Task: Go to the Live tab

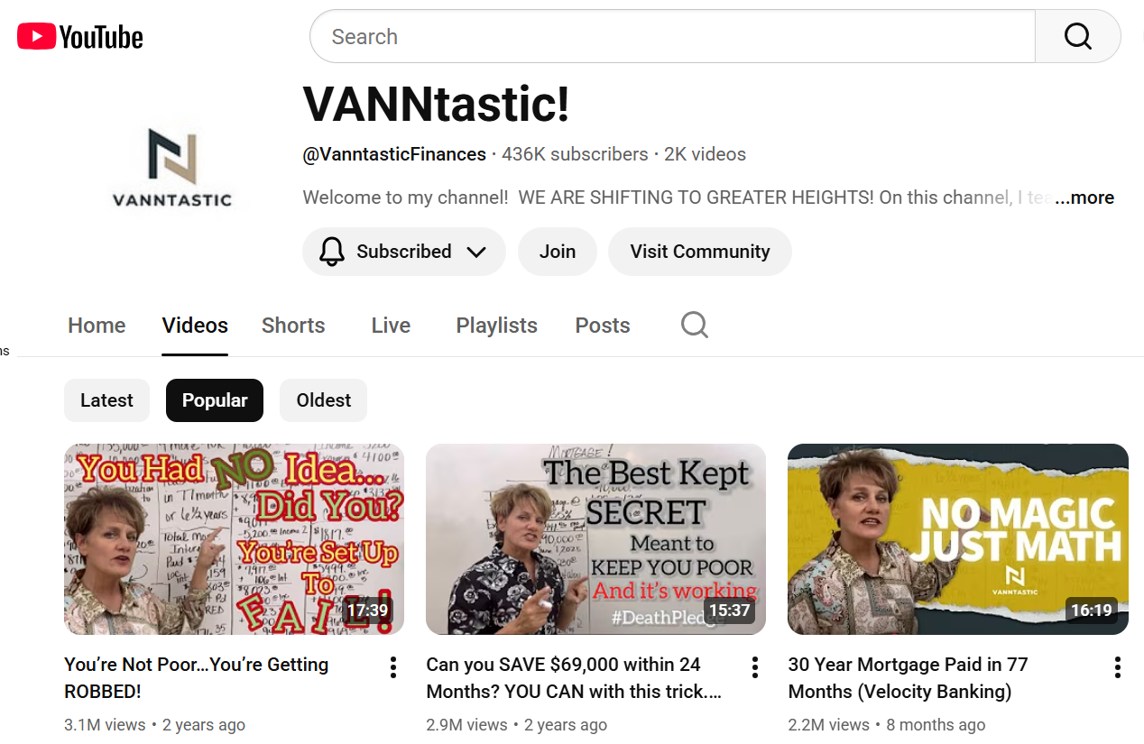Action: pyautogui.click(x=391, y=326)
